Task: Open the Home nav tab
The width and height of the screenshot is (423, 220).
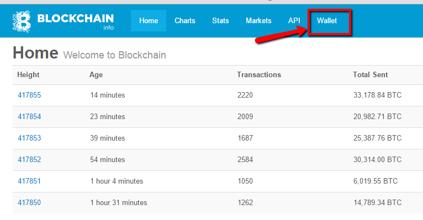Action: [149, 21]
